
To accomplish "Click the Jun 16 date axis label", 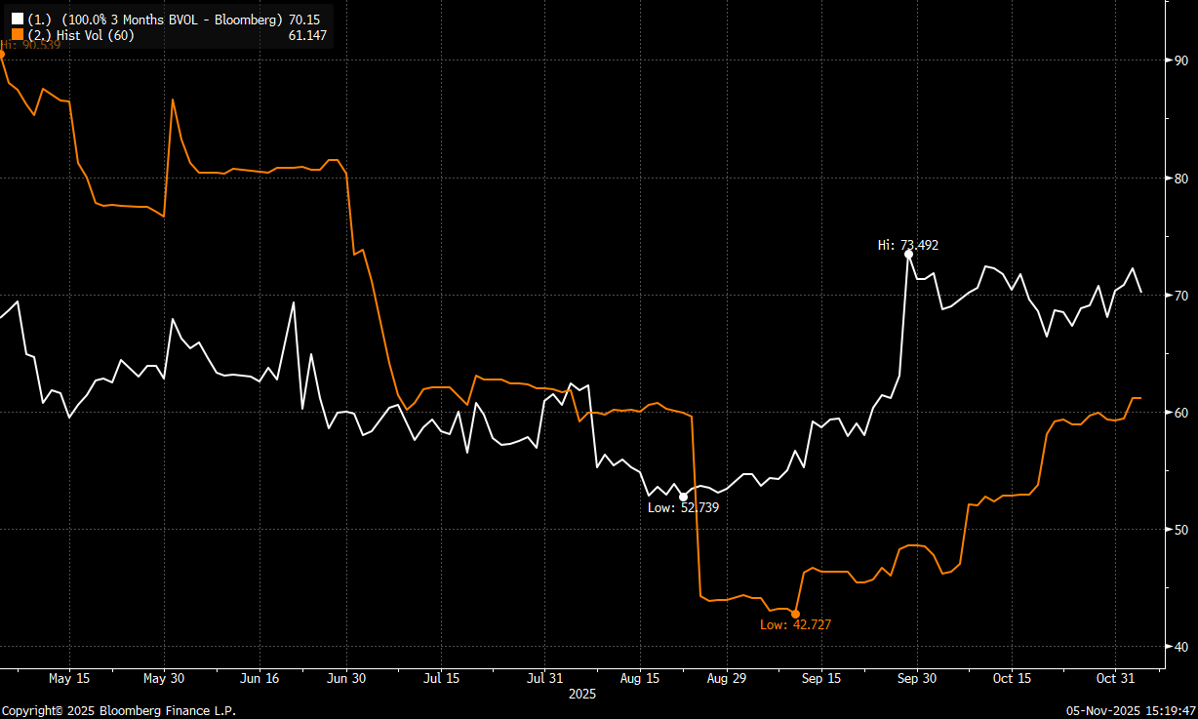I will pos(260,678).
